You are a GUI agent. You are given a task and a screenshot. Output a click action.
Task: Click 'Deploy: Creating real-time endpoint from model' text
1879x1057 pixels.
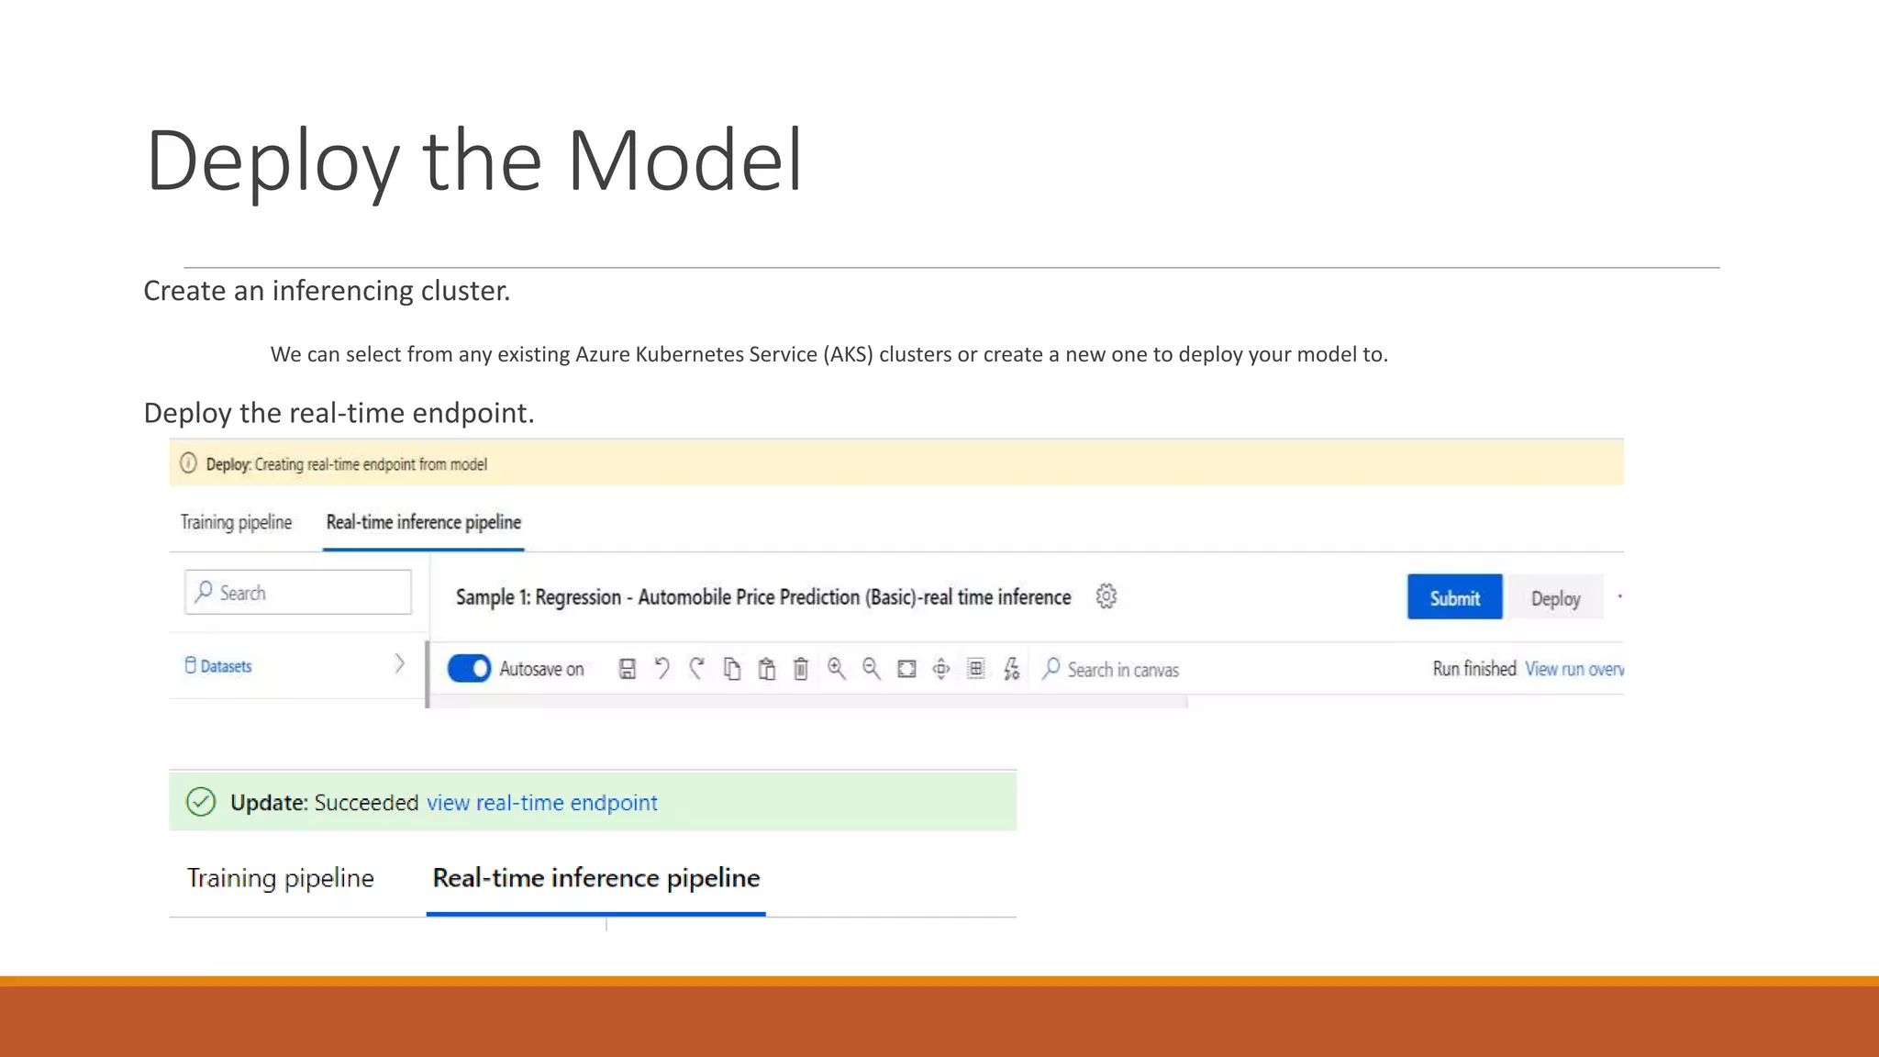pyautogui.click(x=347, y=464)
